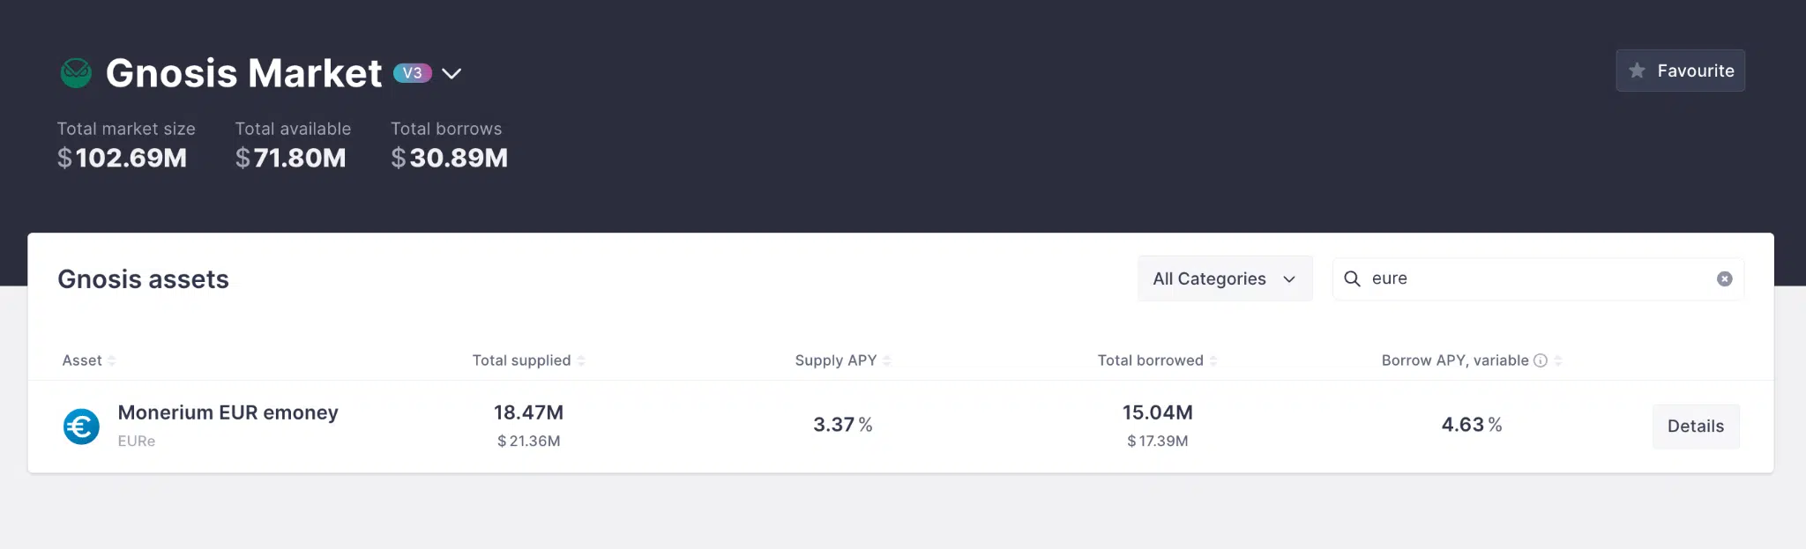Click the Total supplied sort arrows icon
Image resolution: width=1806 pixels, height=549 pixels.
click(x=581, y=360)
